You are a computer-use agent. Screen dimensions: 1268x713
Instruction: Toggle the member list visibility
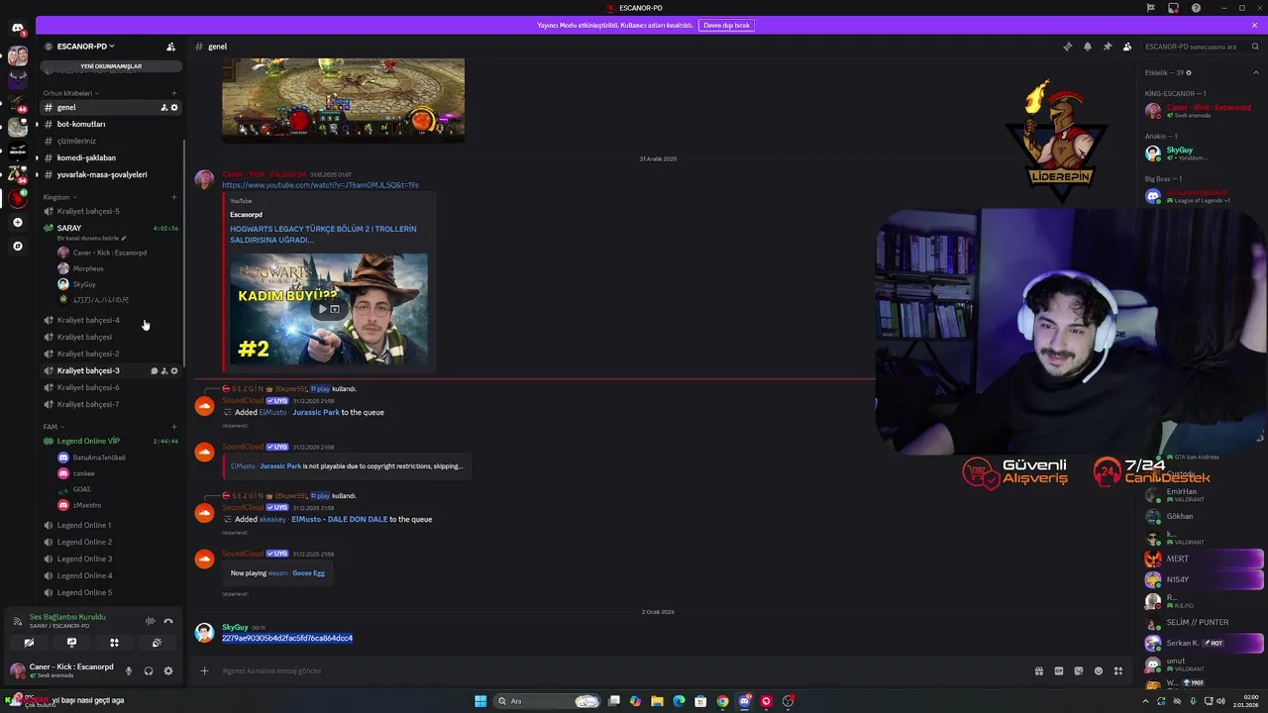1127,47
